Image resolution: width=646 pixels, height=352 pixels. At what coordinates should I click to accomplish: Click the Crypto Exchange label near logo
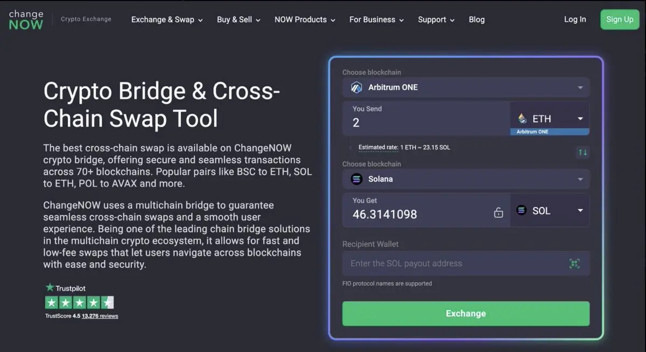[86, 19]
